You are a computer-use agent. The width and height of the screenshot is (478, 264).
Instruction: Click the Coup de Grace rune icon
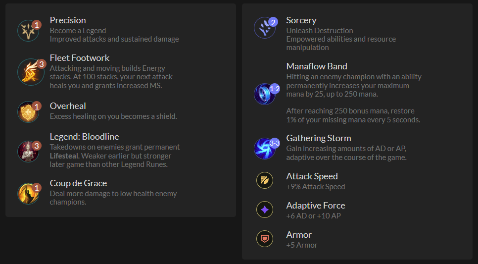click(x=28, y=193)
